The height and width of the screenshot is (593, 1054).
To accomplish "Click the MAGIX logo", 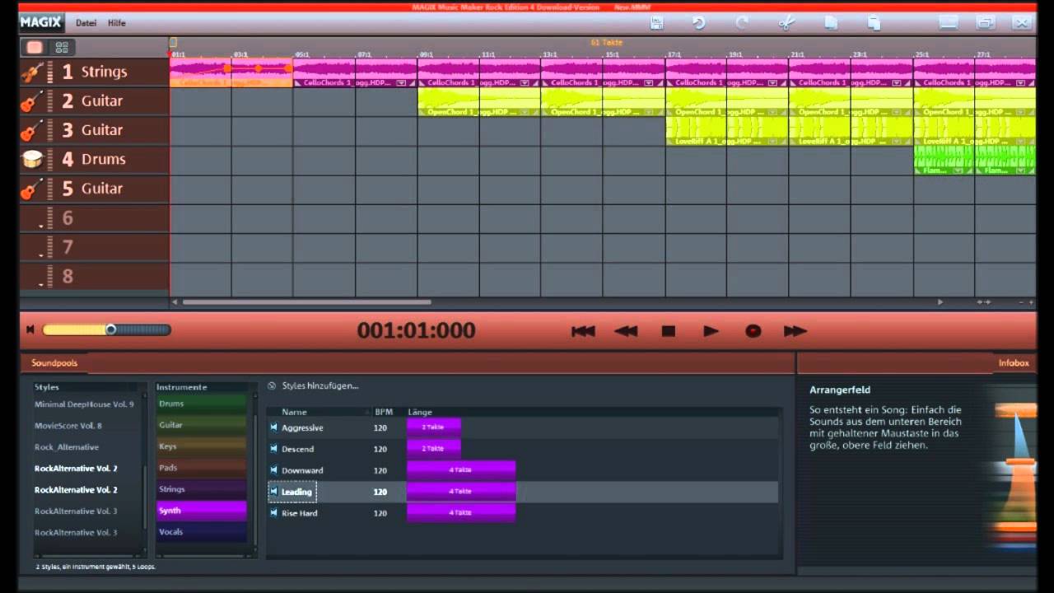I will 40,22.
